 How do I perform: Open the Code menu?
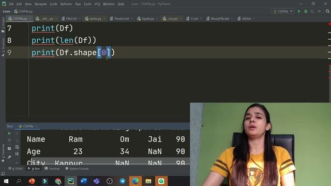[x=53, y=4]
